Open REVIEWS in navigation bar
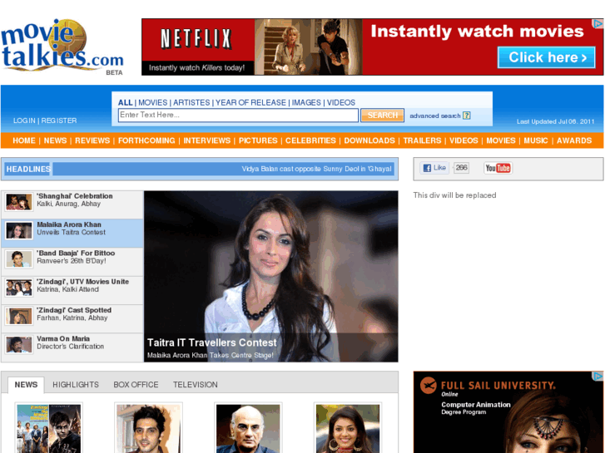605x453 pixels. [x=92, y=140]
